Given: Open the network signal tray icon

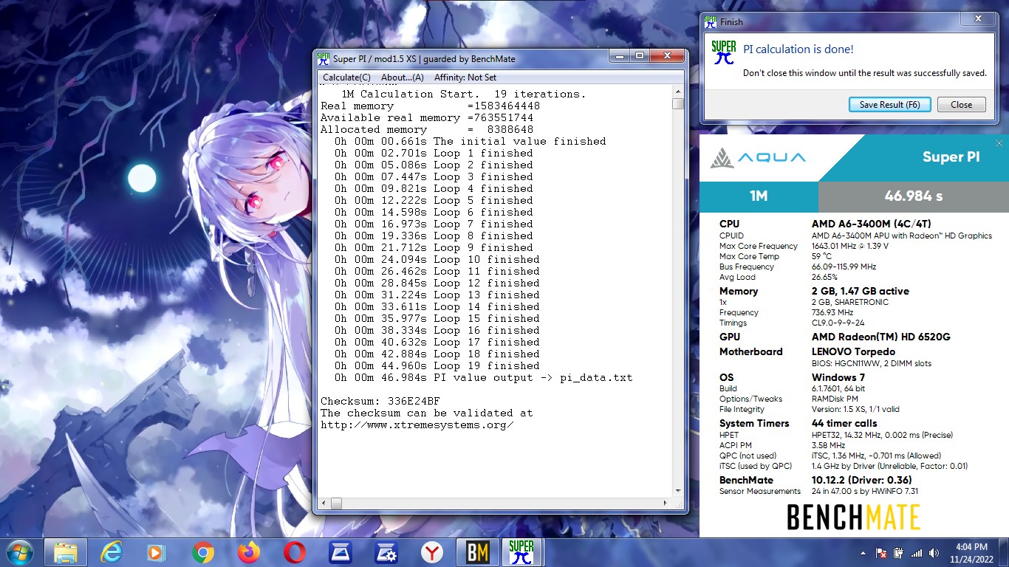Looking at the screenshot, I should 917,553.
